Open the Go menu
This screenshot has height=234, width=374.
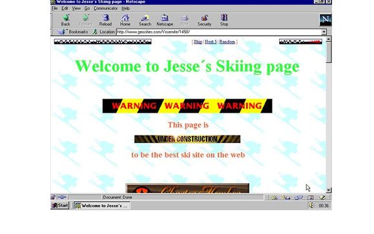tap(87, 8)
